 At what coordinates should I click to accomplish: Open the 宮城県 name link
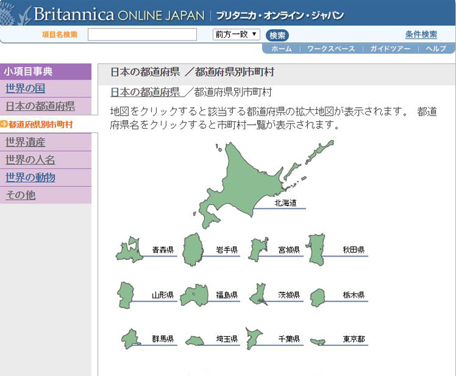point(289,250)
